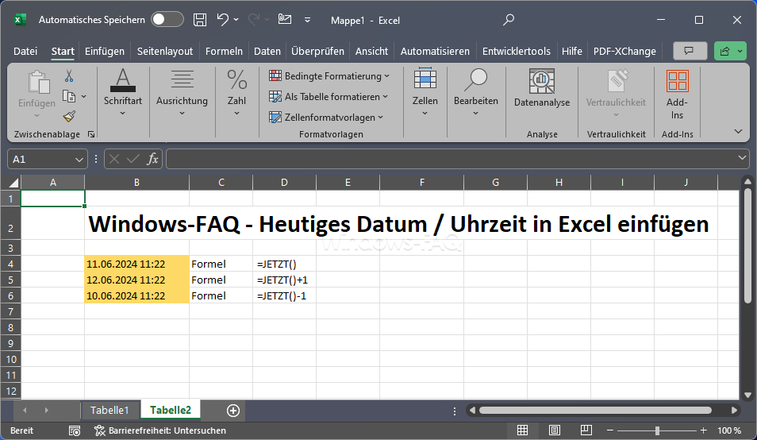
Task: Click the Cut scissors icon
Action: pos(68,75)
